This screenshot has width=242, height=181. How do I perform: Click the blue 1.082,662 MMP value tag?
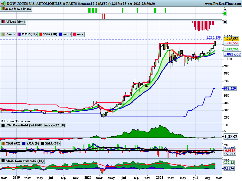pyautogui.click(x=232, y=54)
